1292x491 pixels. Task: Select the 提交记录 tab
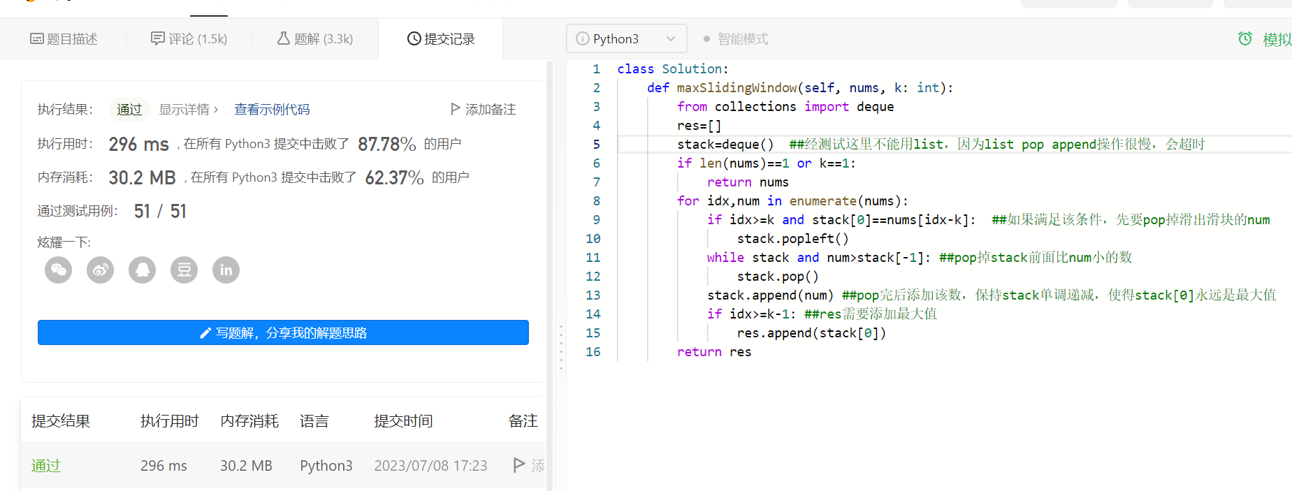(441, 39)
